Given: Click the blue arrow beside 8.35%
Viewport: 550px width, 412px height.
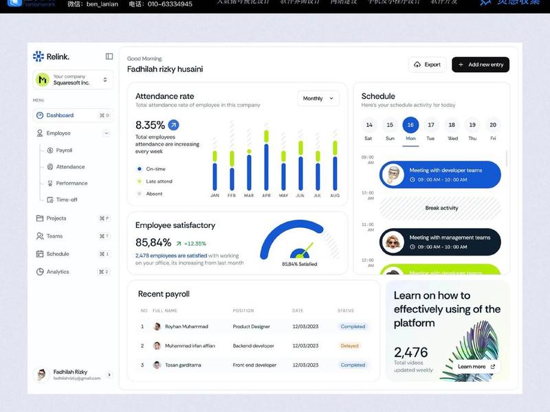Looking at the screenshot, I should click(x=173, y=125).
